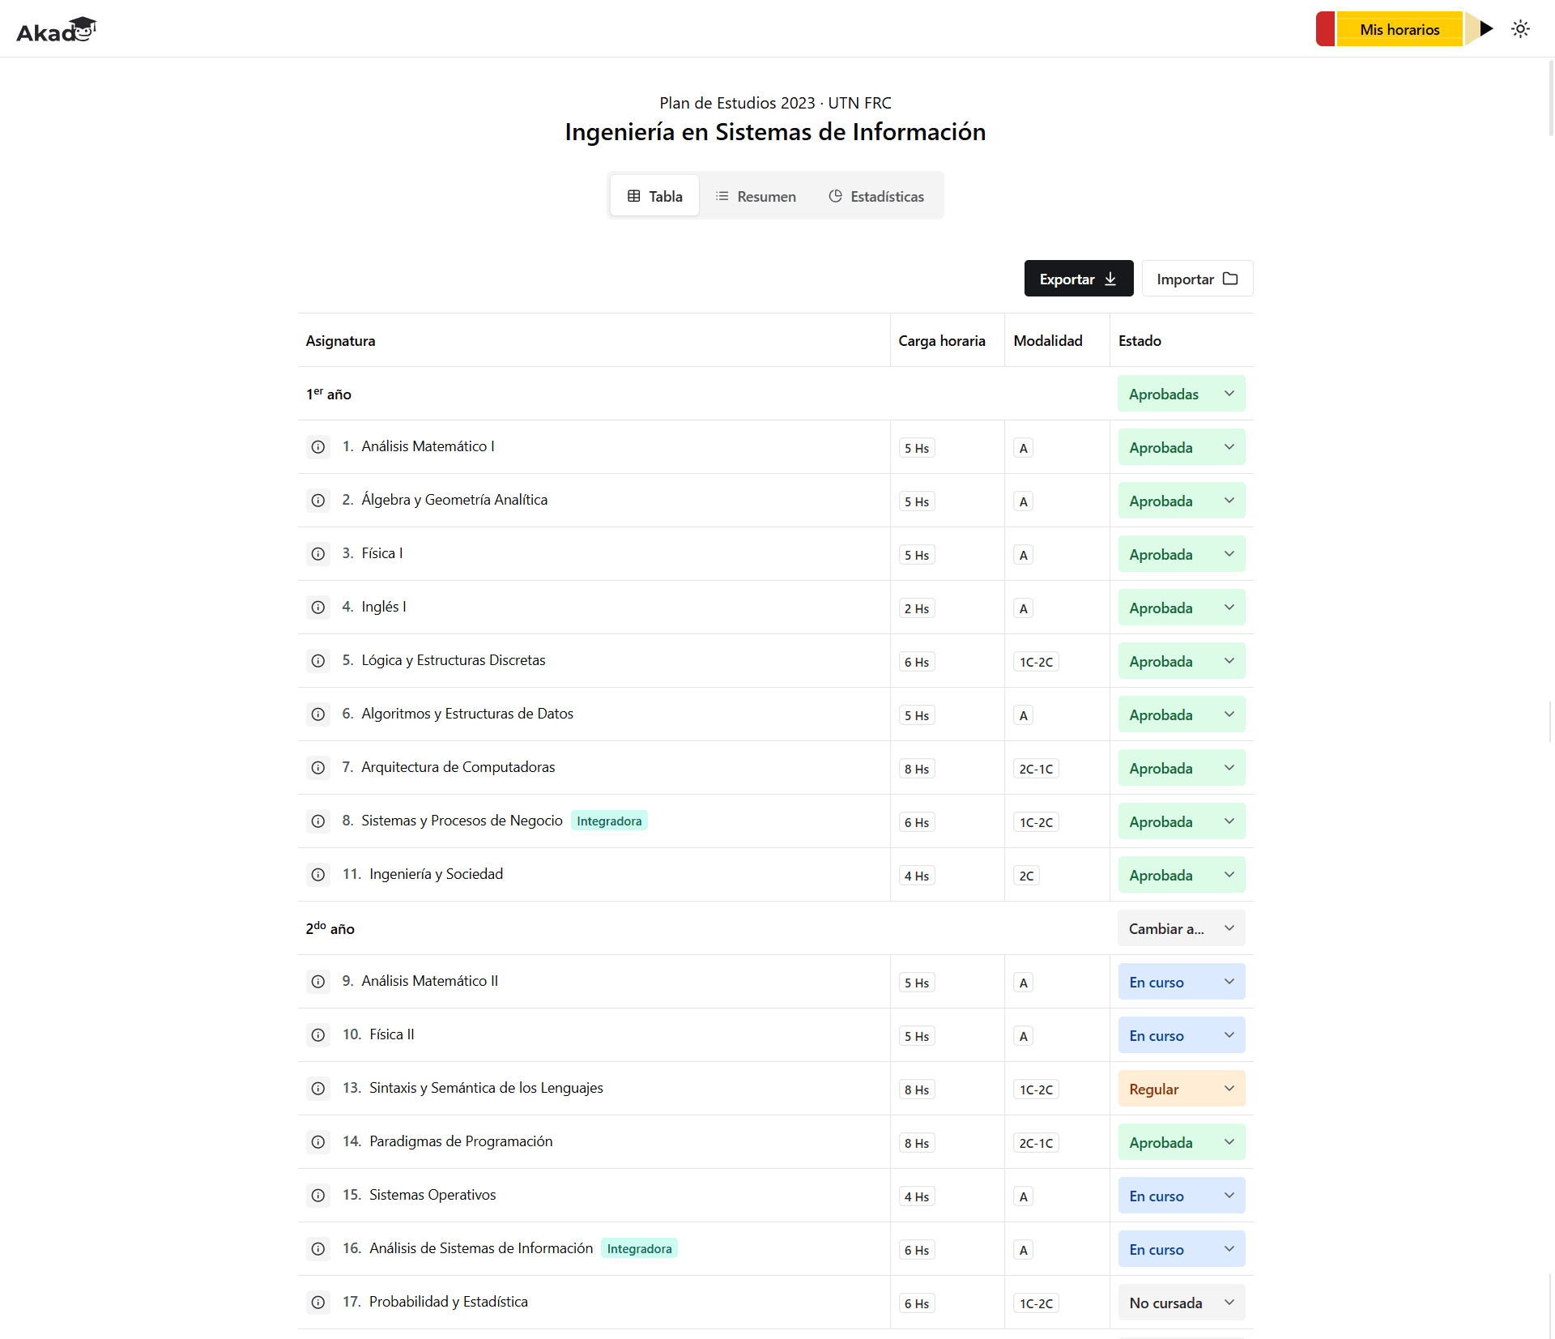1555x1339 pixels.
Task: Open info icon for Sistemas Operativos
Action: pyautogui.click(x=318, y=1196)
